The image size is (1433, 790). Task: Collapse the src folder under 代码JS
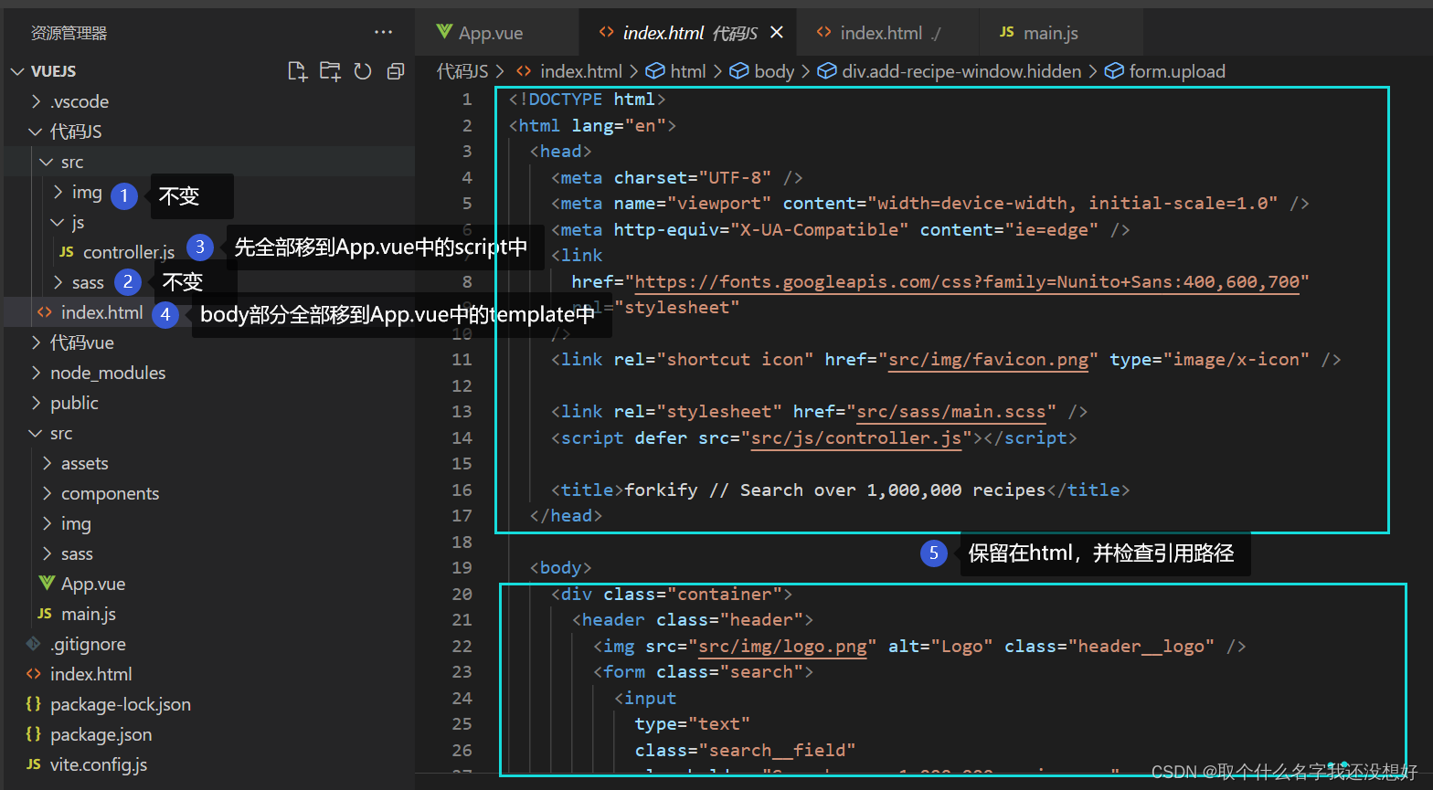[48, 162]
